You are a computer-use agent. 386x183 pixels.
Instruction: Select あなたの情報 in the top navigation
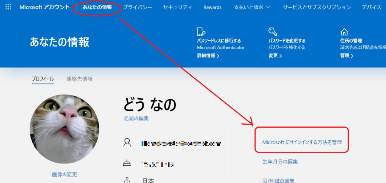(x=97, y=8)
